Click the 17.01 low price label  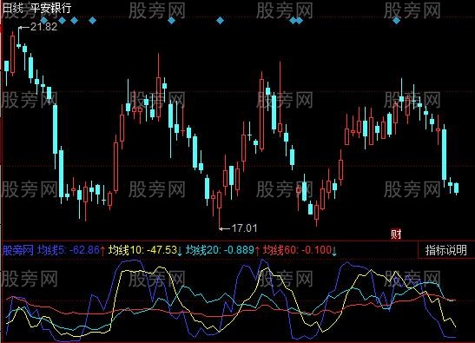coord(244,228)
